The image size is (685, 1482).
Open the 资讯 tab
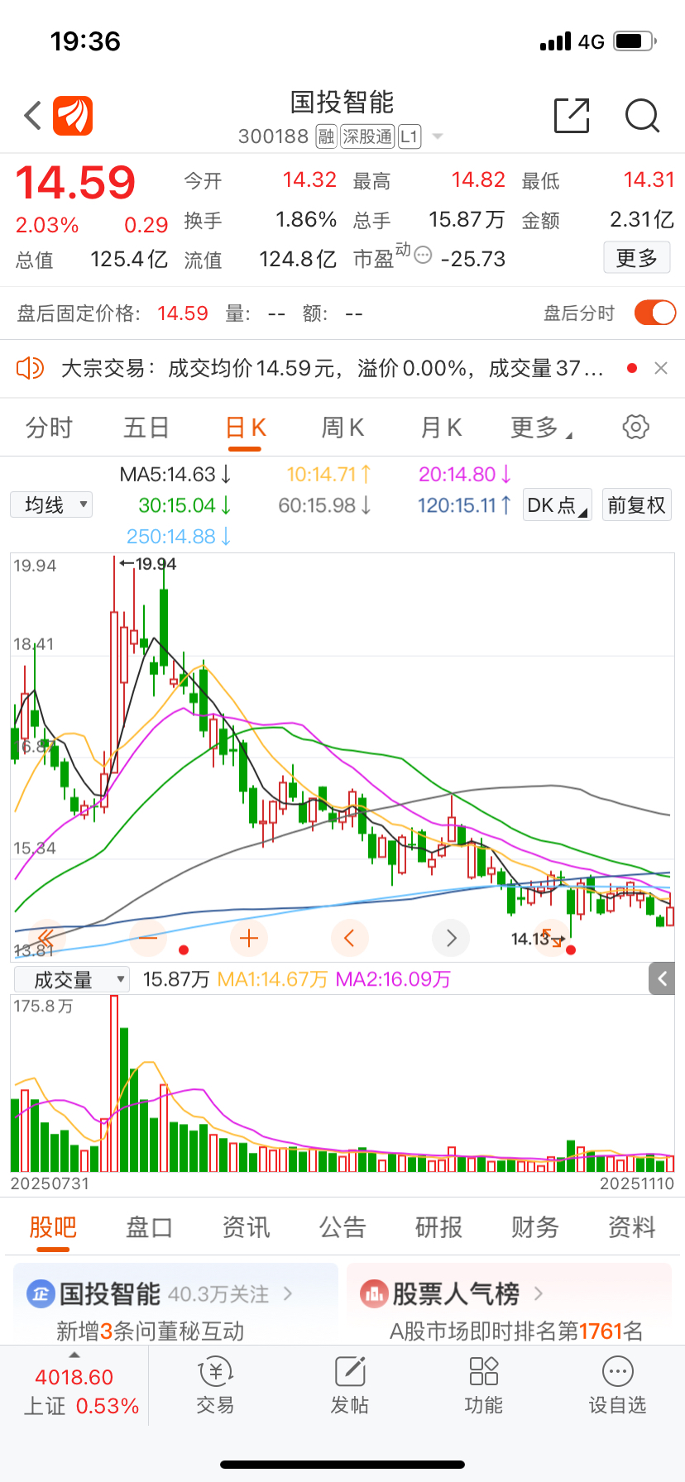(246, 1226)
